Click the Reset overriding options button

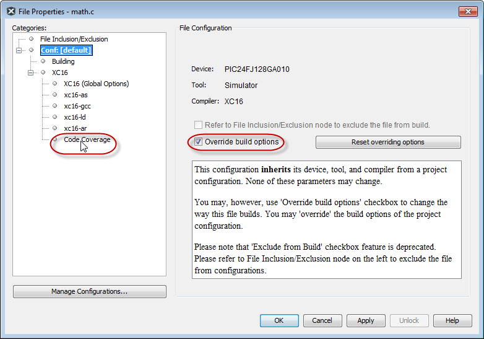[388, 142]
